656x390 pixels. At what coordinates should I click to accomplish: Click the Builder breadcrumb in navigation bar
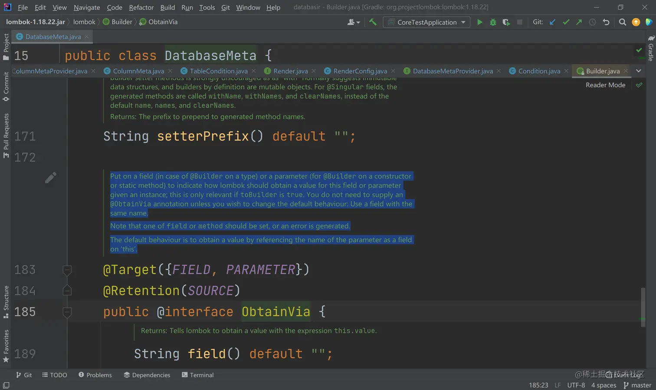point(118,22)
